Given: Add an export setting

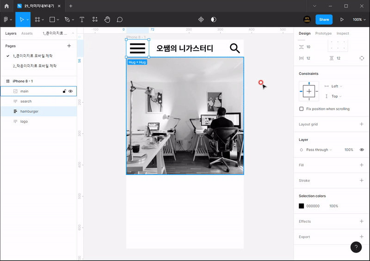Looking at the screenshot, I should click(362, 237).
